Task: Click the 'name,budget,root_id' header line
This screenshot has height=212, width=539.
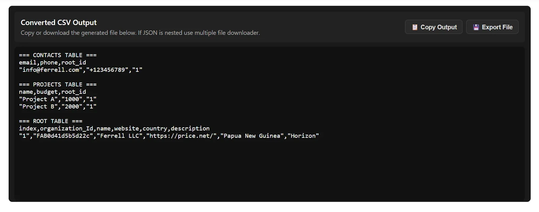Action: pos(53,92)
